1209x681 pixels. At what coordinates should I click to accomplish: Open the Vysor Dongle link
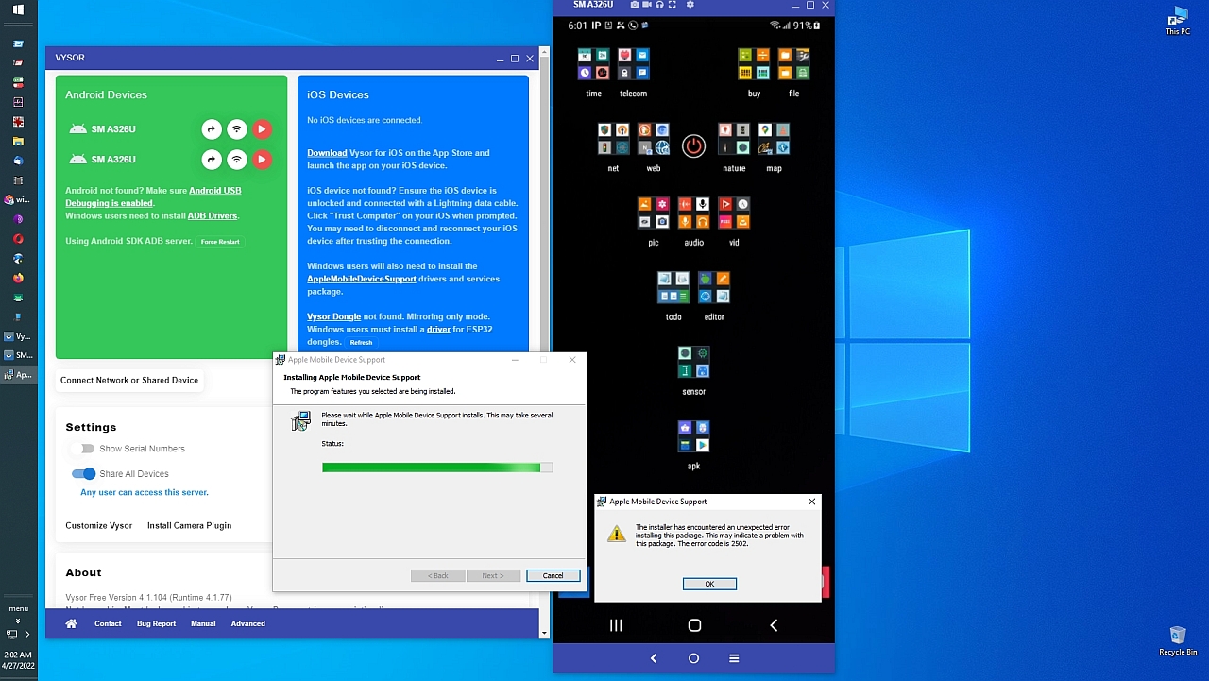point(333,316)
